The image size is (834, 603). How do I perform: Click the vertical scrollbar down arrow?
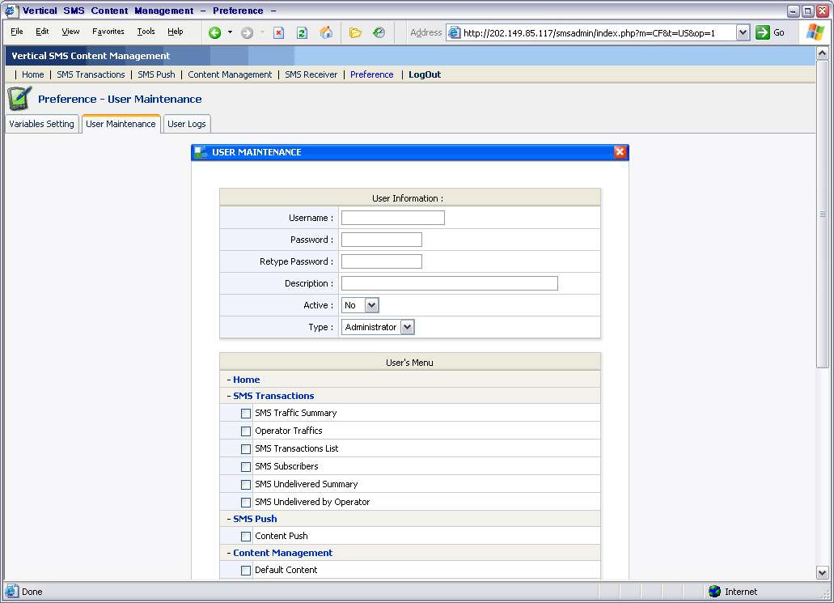pyautogui.click(x=823, y=572)
